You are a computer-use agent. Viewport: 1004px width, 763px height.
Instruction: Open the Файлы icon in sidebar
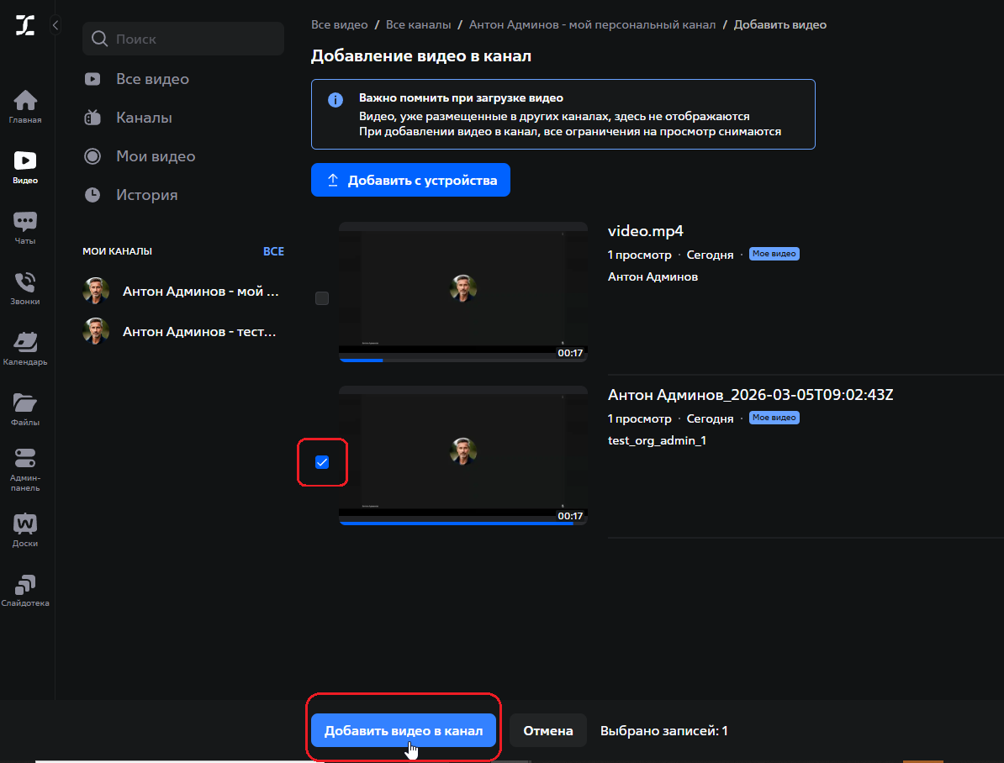[25, 408]
